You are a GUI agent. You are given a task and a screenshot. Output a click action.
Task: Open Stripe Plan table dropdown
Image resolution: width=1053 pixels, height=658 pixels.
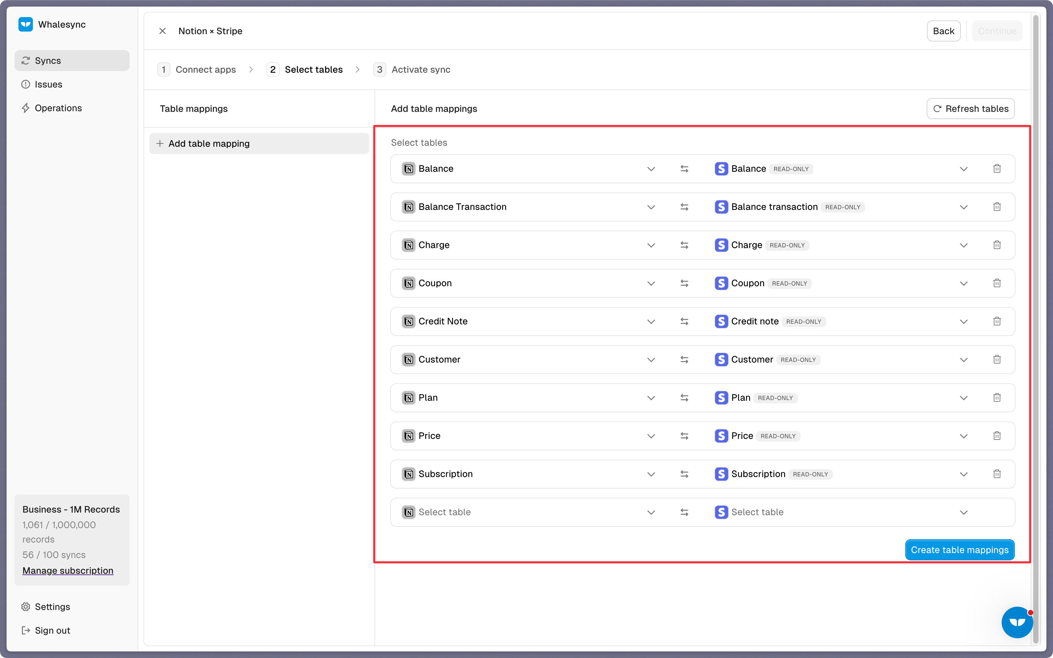click(x=841, y=398)
